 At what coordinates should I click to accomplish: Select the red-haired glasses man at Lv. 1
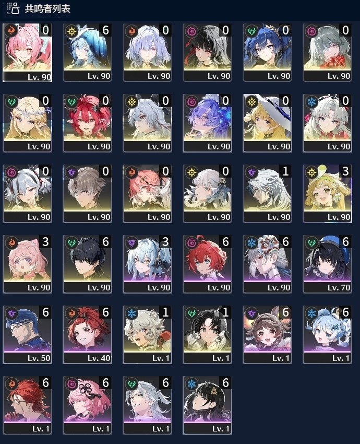[28, 405]
